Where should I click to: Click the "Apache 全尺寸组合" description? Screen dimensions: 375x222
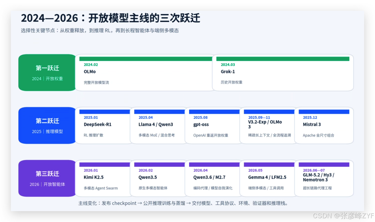click(319, 135)
